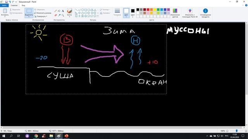
Task: Select the Magnifier tool
Action: point(63,15)
